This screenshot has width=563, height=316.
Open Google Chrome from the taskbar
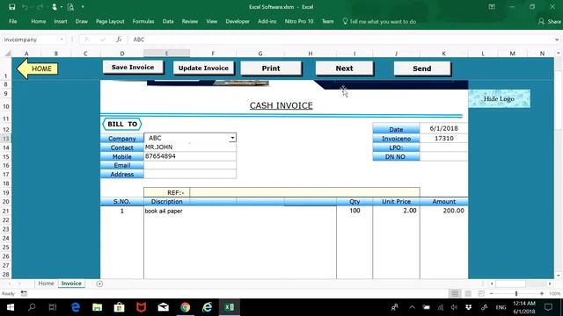[x=186, y=307]
